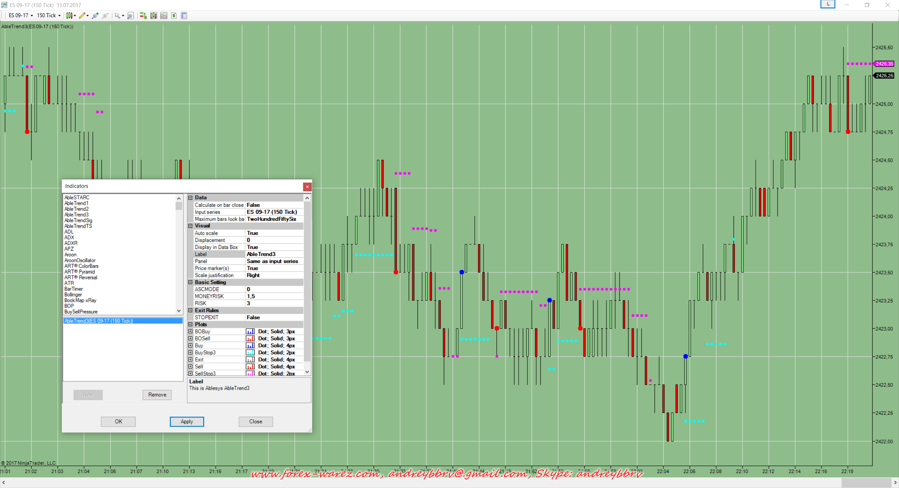This screenshot has height=488, width=899.
Task: Expand the BOBuy plot settings
Action: [x=190, y=331]
